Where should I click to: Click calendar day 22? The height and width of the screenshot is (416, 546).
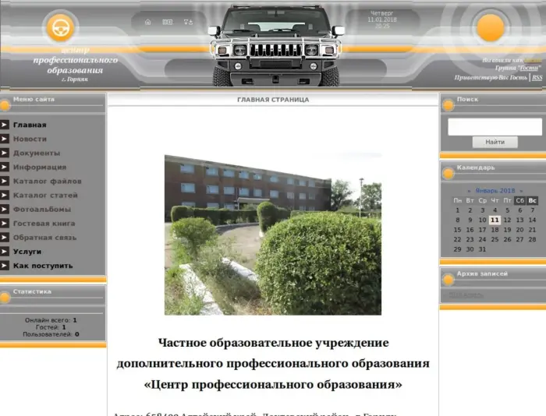(x=458, y=239)
